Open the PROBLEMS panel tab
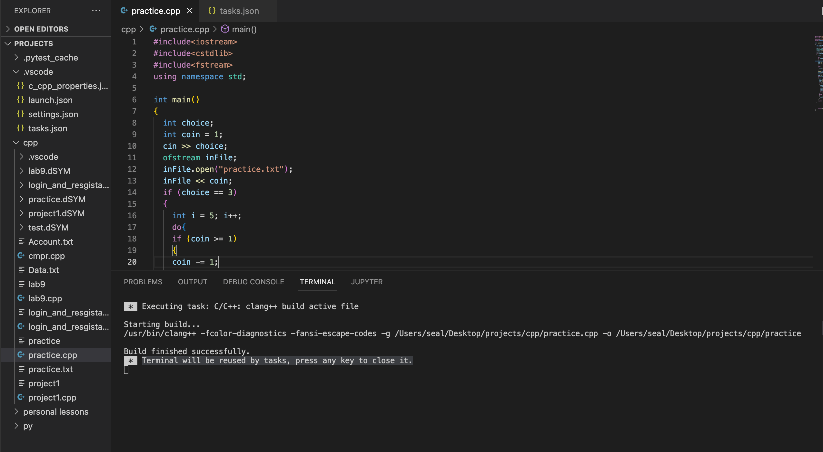 (x=143, y=282)
